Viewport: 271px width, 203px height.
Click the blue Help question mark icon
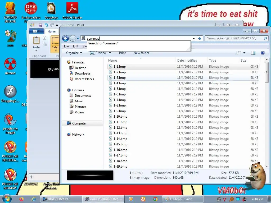263,53
